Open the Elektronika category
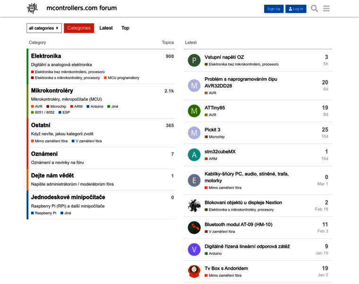 [x=46, y=56]
